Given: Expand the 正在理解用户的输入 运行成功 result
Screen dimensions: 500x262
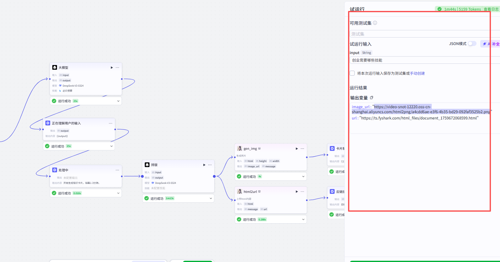Looking at the screenshot, I should (x=111, y=146).
